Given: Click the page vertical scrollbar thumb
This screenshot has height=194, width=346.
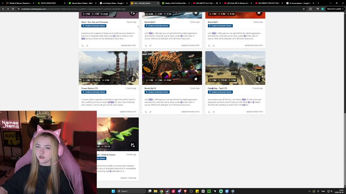Looking at the screenshot, I should pyautogui.click(x=345, y=150).
